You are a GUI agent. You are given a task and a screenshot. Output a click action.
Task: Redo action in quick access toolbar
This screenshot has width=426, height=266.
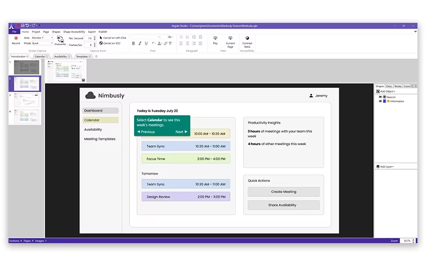pos(34,26)
